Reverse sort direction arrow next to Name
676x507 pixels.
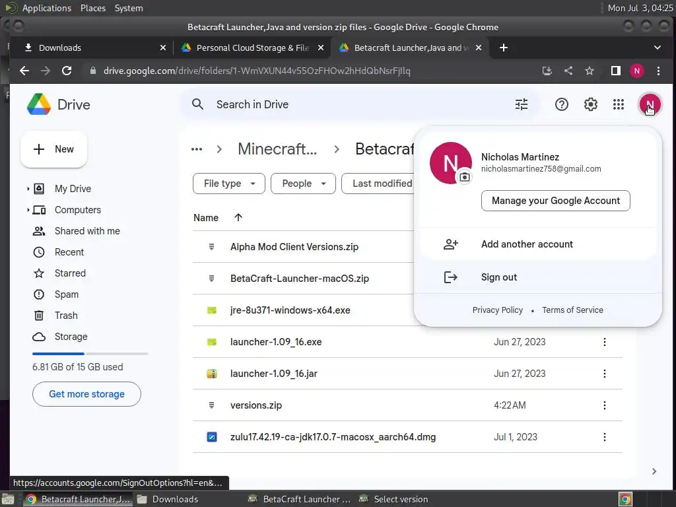(238, 218)
